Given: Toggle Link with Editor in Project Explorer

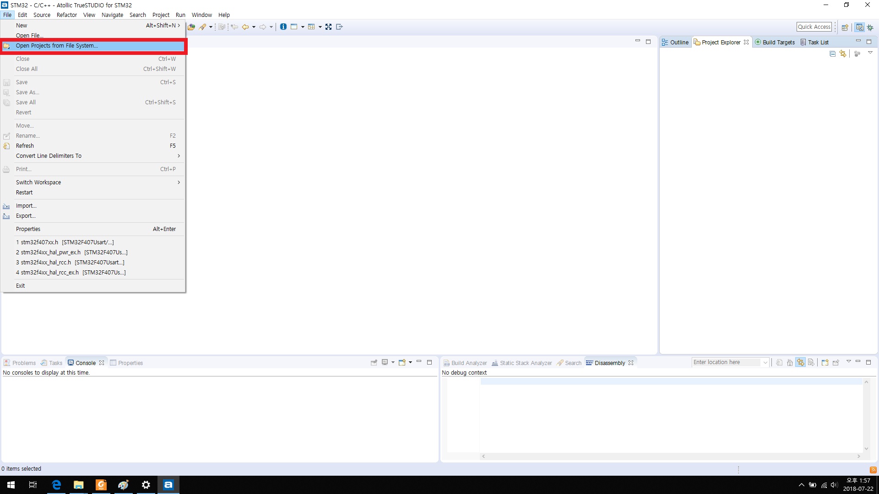Looking at the screenshot, I should coord(843,54).
